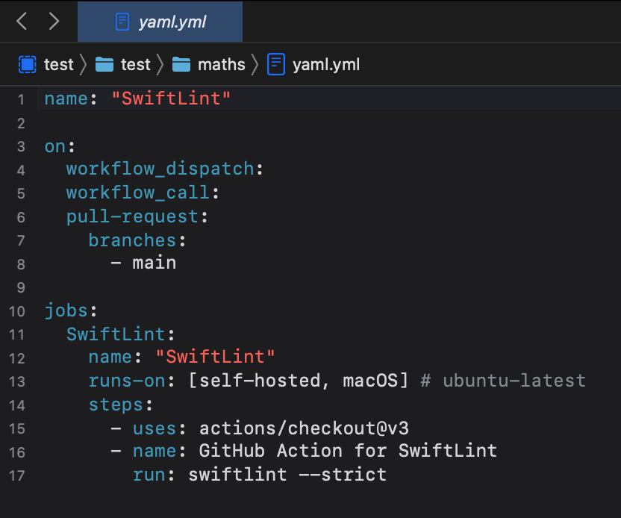Image resolution: width=621 pixels, height=518 pixels.
Task: Click the [self-hosted, macOS] value
Action: [299, 381]
